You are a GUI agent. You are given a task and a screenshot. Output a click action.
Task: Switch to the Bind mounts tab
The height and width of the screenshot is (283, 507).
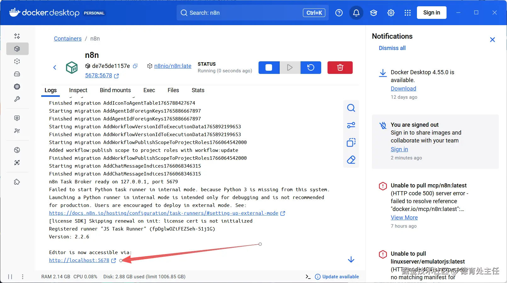coord(115,90)
